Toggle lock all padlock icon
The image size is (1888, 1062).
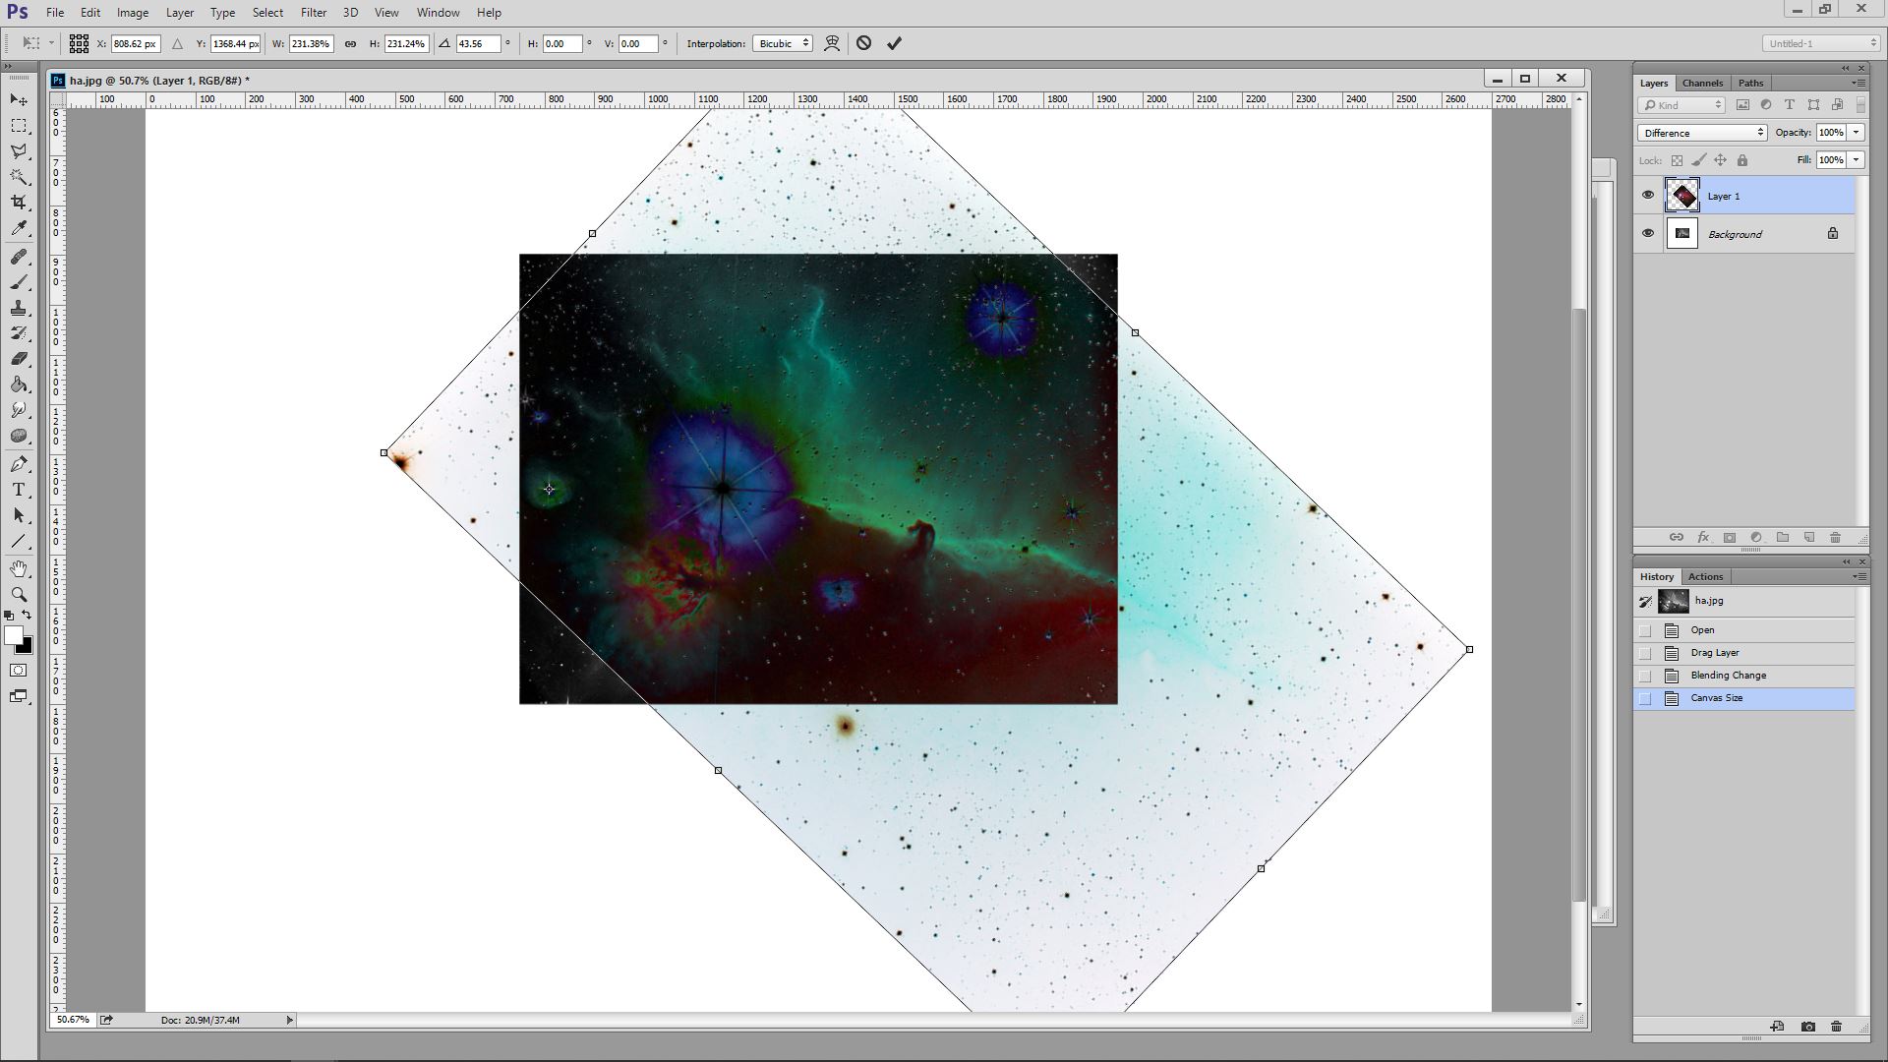(1742, 160)
